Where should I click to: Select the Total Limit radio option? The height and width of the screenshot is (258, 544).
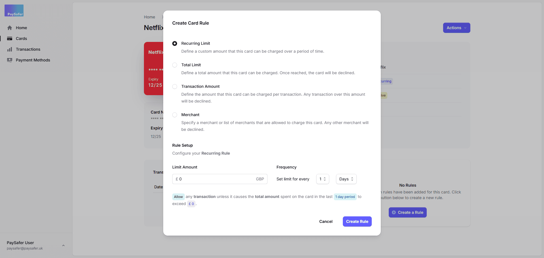tap(175, 65)
